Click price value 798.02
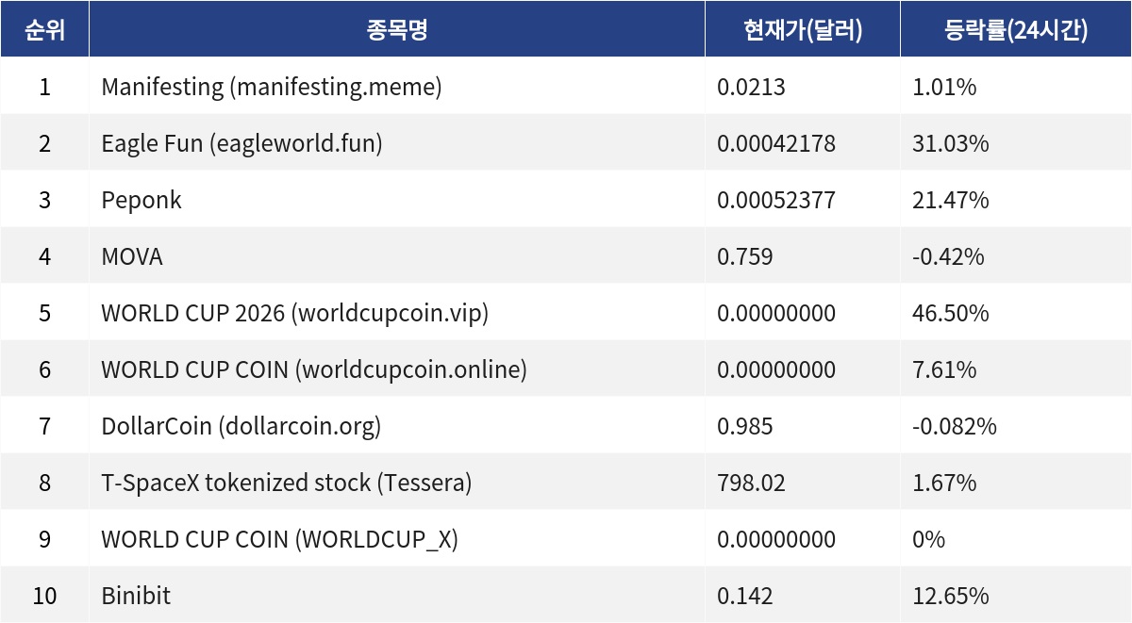 [751, 484]
